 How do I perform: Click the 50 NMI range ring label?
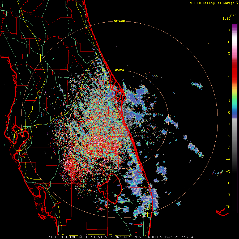click(119, 70)
